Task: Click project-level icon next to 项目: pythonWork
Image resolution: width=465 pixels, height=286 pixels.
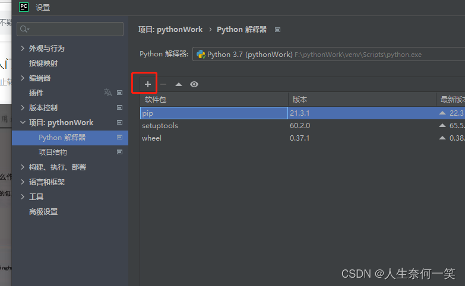Action: (119, 122)
